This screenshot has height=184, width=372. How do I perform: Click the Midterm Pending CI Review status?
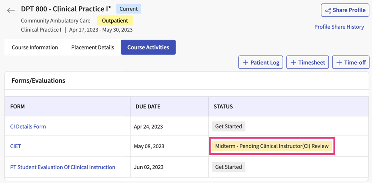coord(272,146)
